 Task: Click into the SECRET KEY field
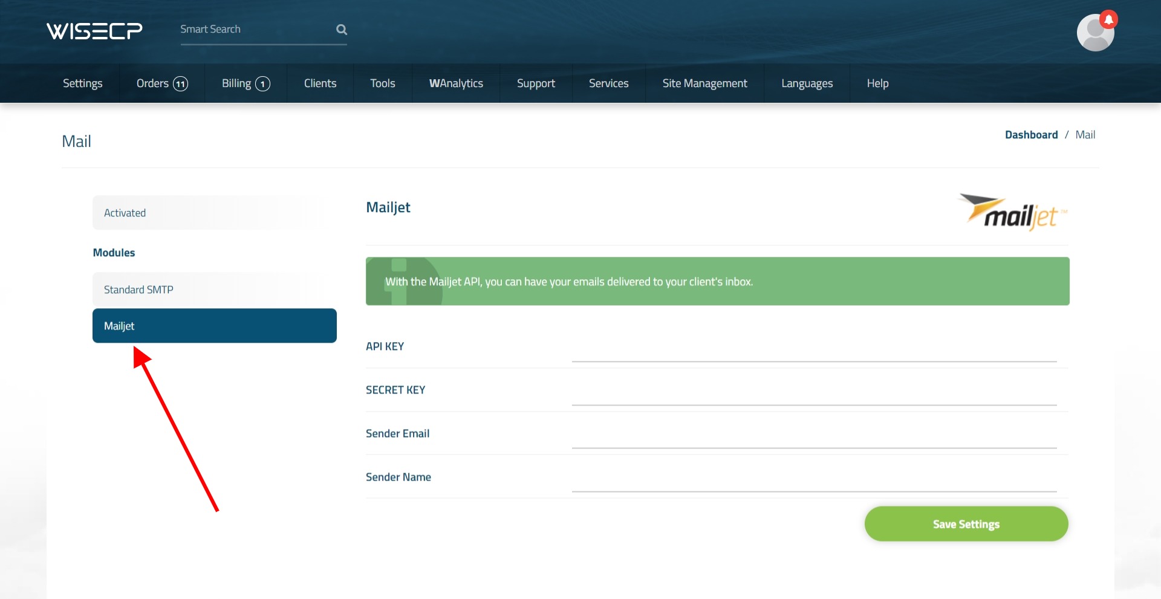point(814,393)
